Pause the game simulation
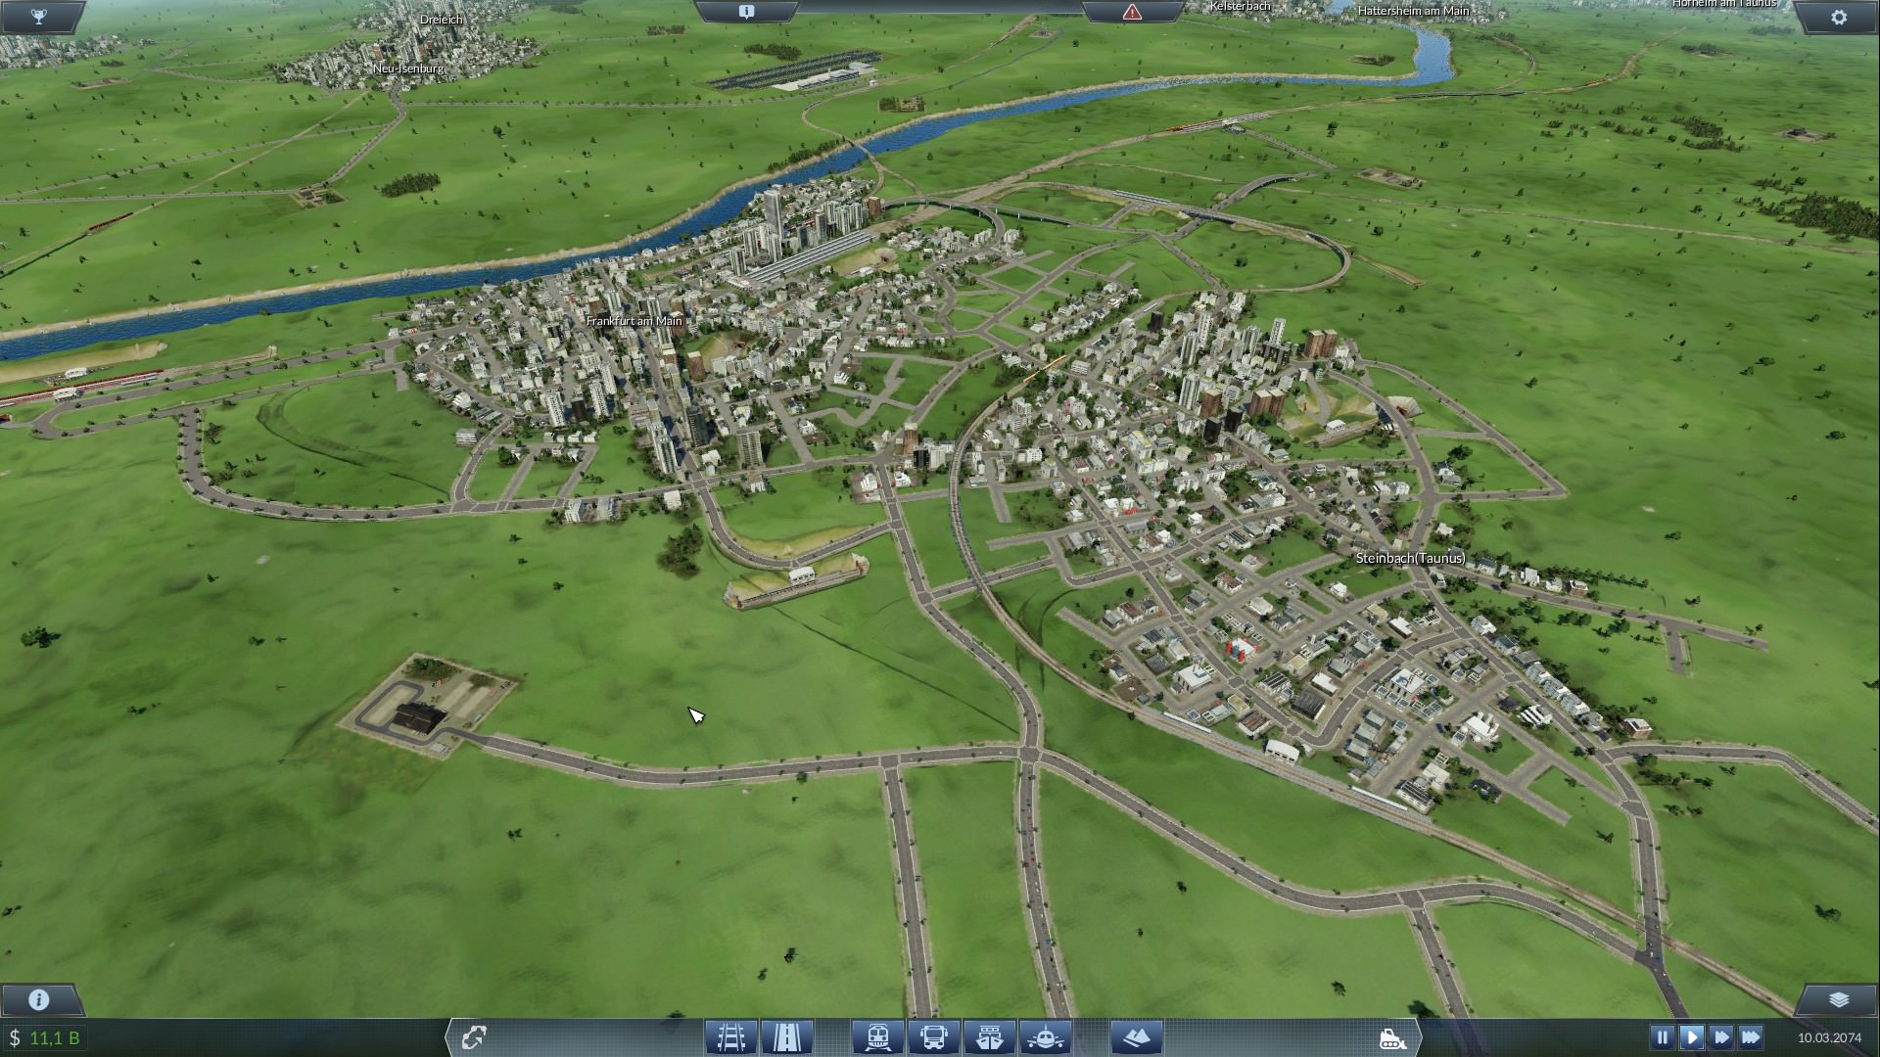This screenshot has height=1057, width=1880. (1662, 1037)
